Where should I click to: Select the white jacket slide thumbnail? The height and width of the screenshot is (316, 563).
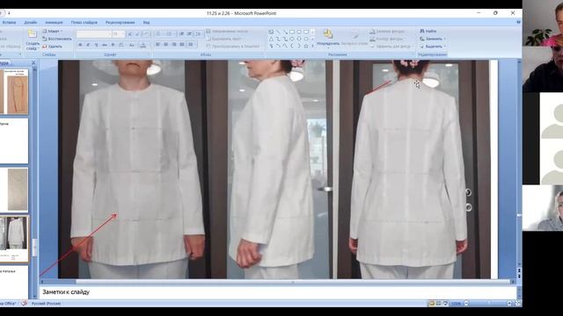pos(14,238)
